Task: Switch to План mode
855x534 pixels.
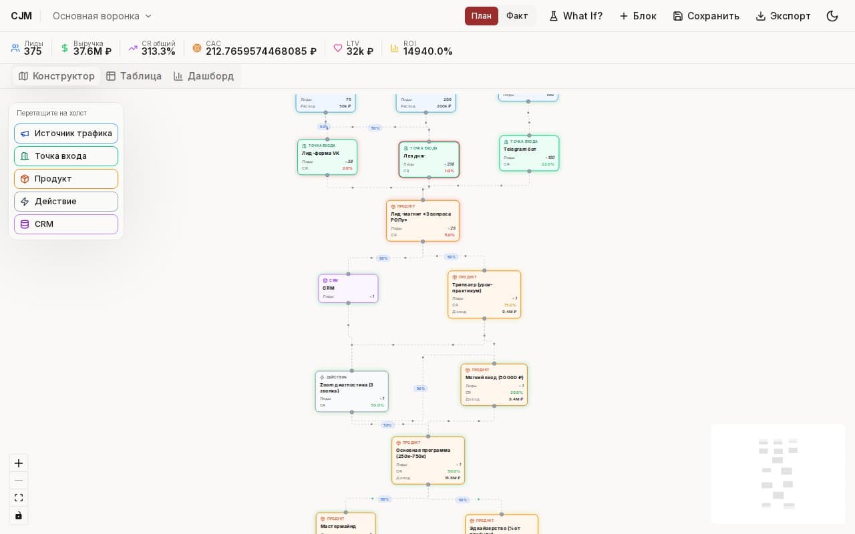Action: 482,16
